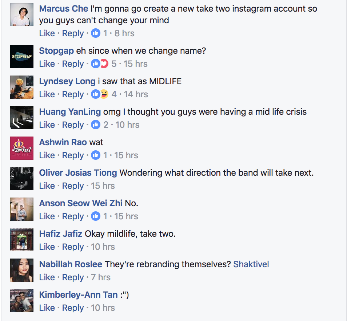This screenshot has width=347, height=321.
Task: View the haha reactions on Lyndsey Long's comment
Action: 104,94
